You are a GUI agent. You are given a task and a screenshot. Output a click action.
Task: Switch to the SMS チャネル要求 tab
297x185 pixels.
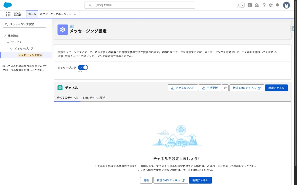94,98
